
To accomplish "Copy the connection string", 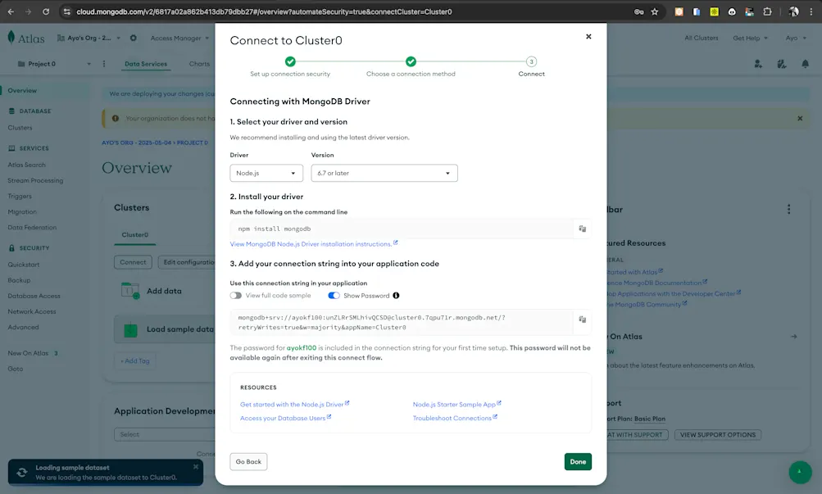I will [x=582, y=320].
